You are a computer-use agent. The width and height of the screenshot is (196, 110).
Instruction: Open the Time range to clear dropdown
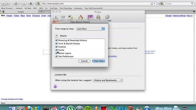coord(90,29)
